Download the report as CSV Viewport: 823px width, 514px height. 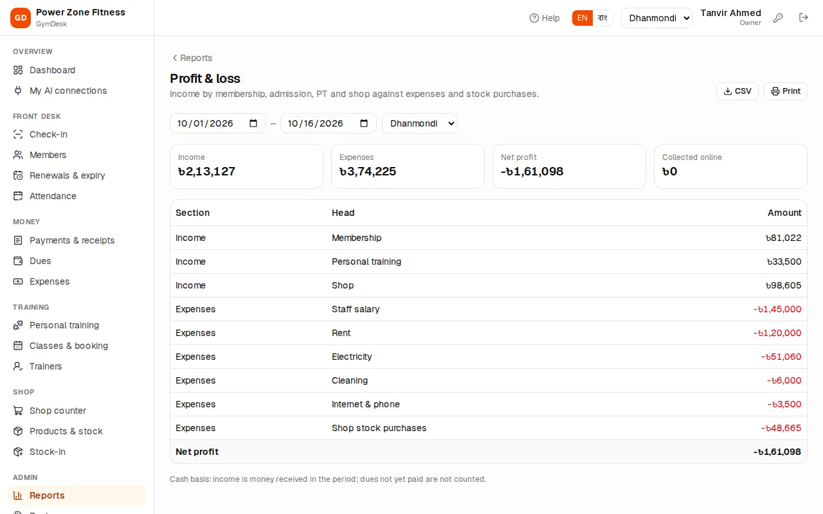click(x=737, y=91)
